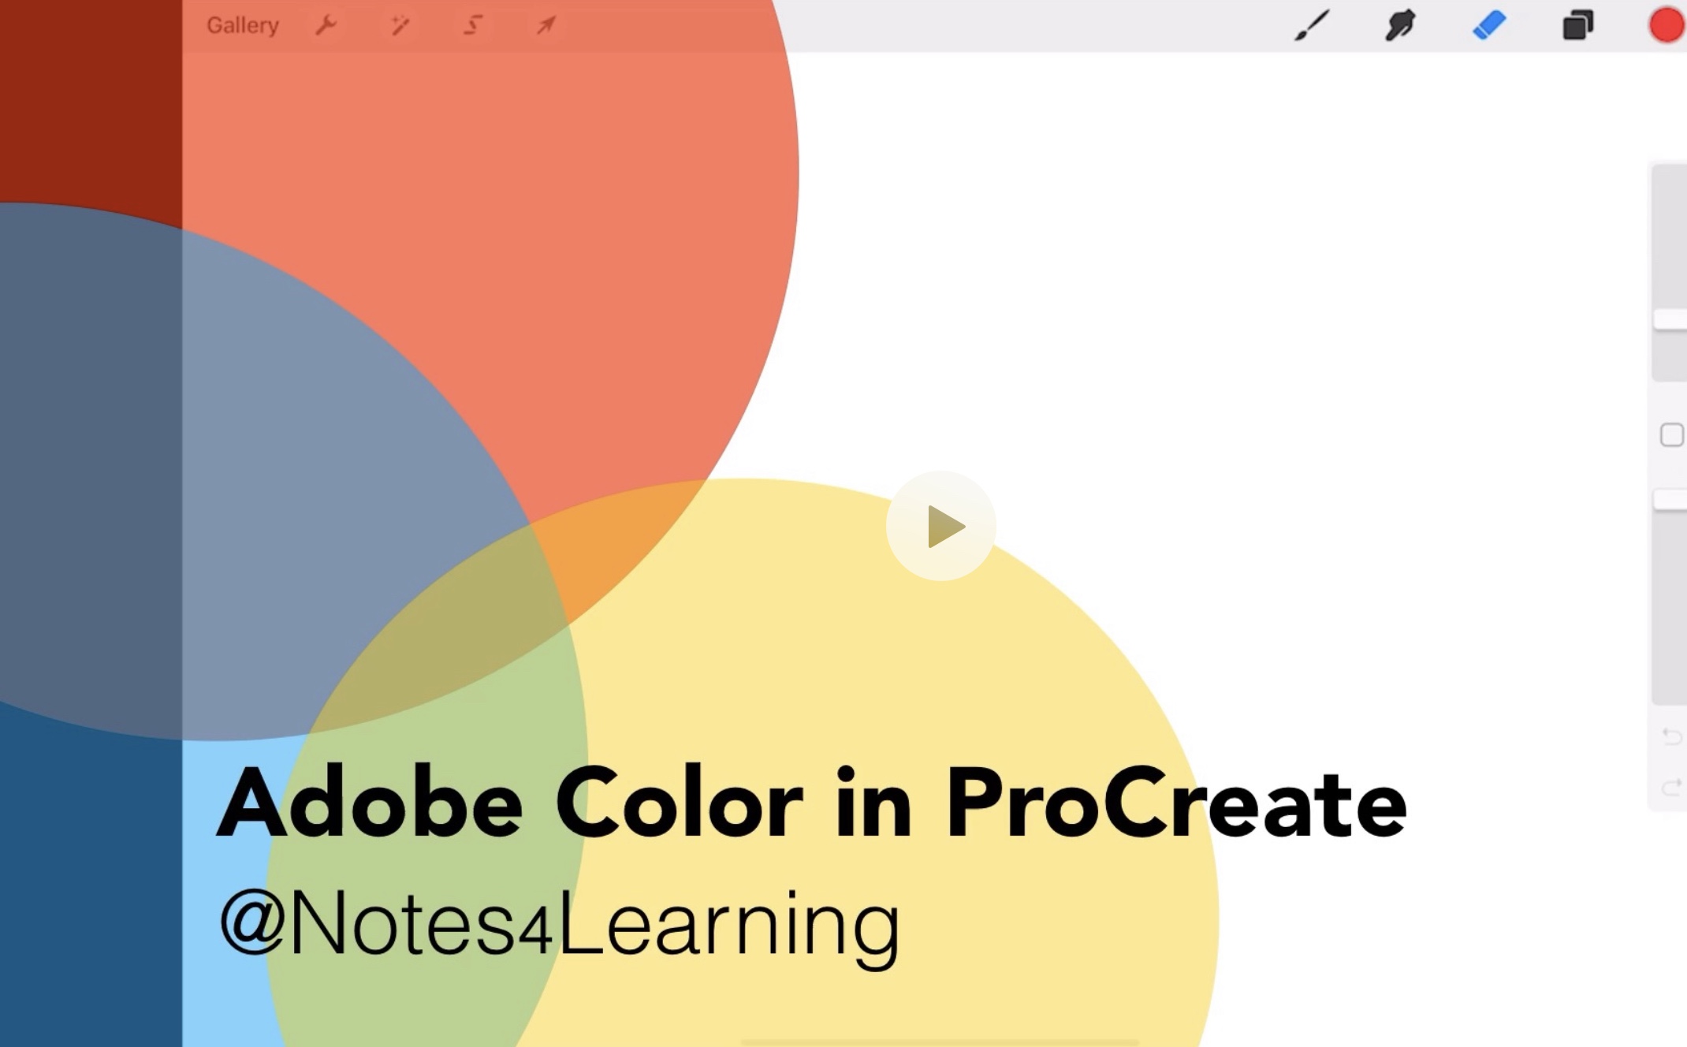Image resolution: width=1687 pixels, height=1047 pixels.
Task: Return to the Gallery
Action: click(x=243, y=24)
